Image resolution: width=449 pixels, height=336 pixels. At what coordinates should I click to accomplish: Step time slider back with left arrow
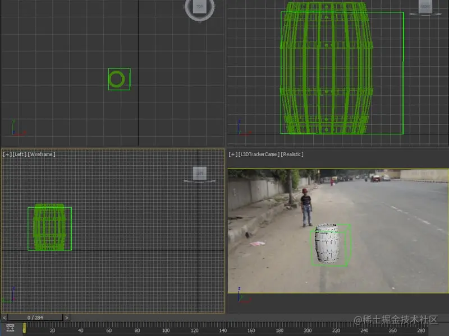(x=4, y=318)
